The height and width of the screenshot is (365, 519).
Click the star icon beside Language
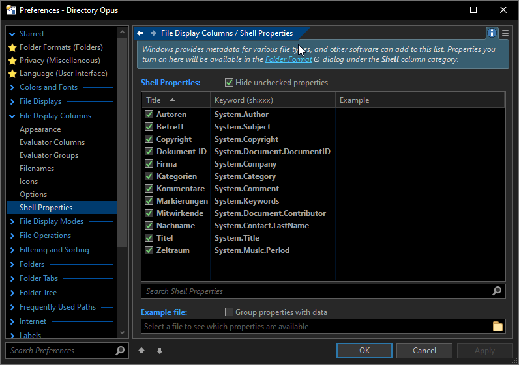(12, 74)
